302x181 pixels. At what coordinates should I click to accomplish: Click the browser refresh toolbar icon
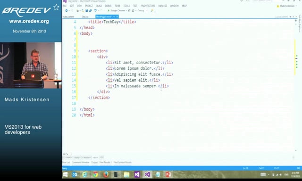[133, 10]
